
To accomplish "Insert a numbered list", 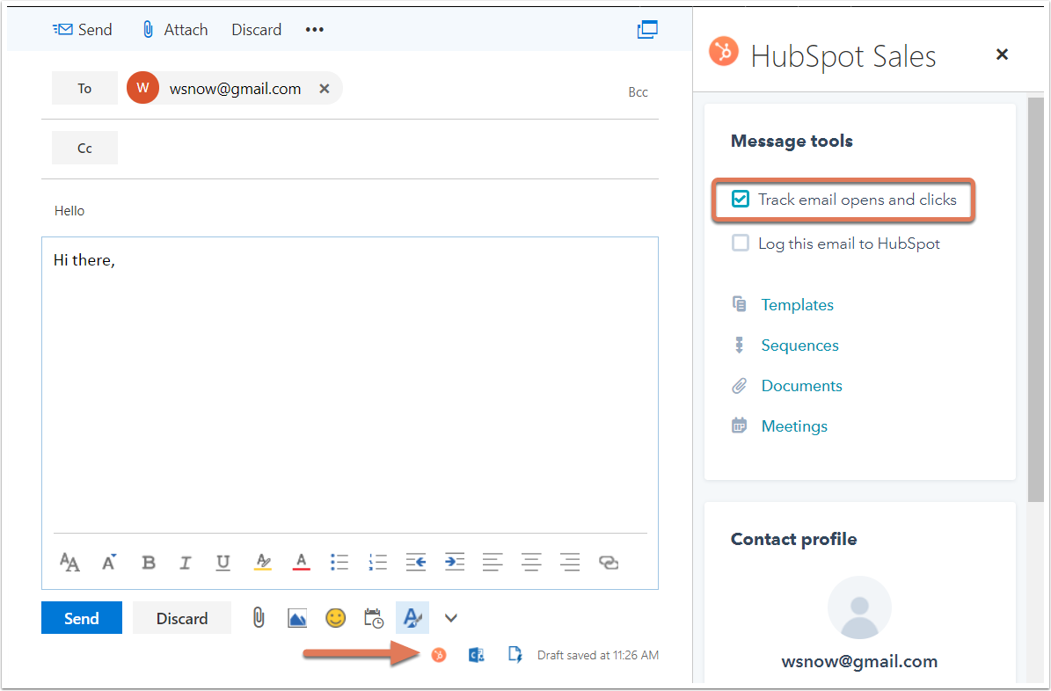I will pyautogui.click(x=377, y=563).
